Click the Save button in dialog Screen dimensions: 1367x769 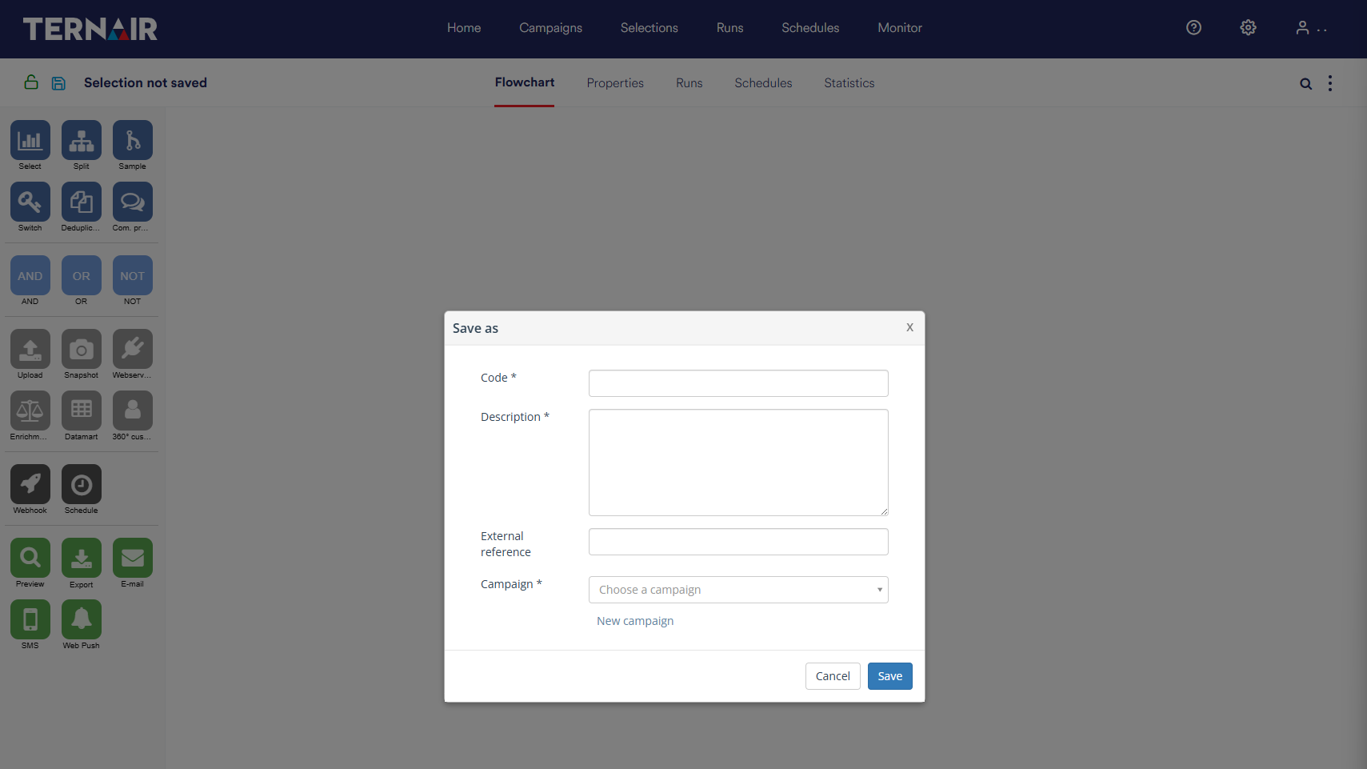[890, 676]
